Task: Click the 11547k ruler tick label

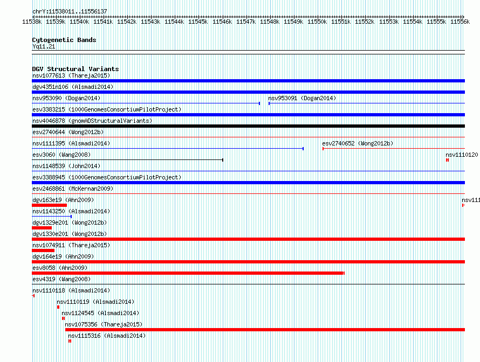Action: tap(246, 22)
